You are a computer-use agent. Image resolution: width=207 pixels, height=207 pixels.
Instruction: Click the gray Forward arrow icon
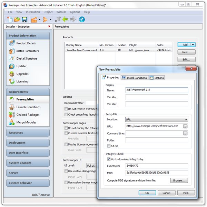click(72, 19)
